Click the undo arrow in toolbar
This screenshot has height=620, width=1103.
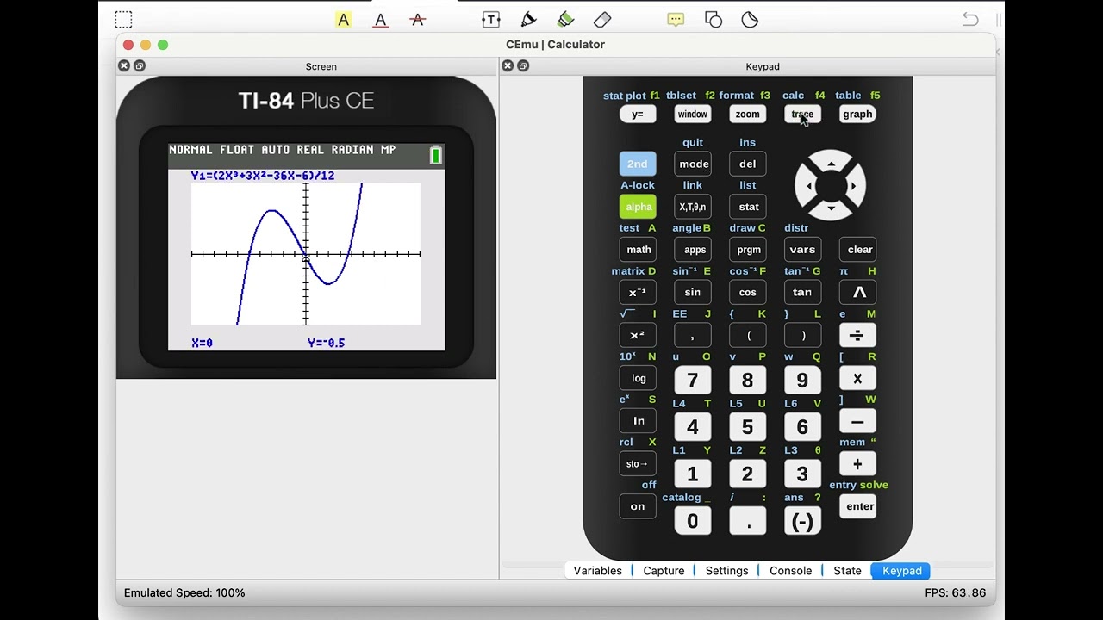970,19
